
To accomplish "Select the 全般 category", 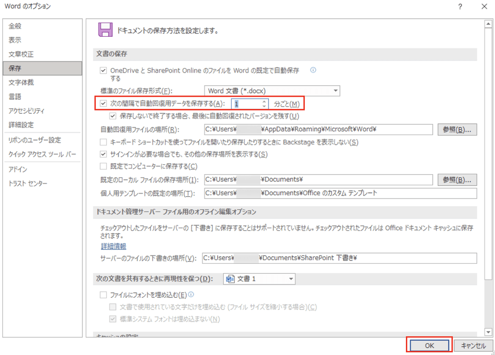I will tap(42, 26).
